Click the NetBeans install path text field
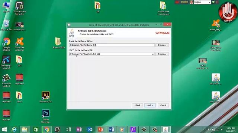This screenshot has width=238, height=133. (112, 45)
